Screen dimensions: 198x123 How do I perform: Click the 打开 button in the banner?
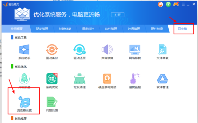point(117,15)
